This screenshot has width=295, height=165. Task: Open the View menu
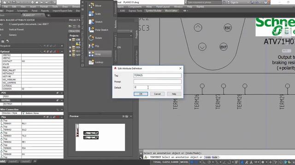[x=23, y=6]
